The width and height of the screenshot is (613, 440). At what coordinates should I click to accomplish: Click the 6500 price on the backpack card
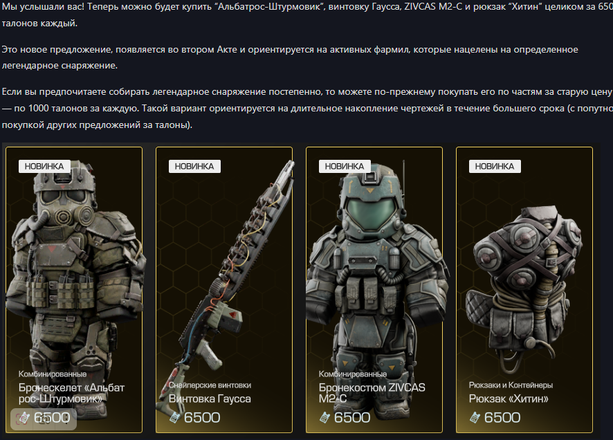click(502, 418)
